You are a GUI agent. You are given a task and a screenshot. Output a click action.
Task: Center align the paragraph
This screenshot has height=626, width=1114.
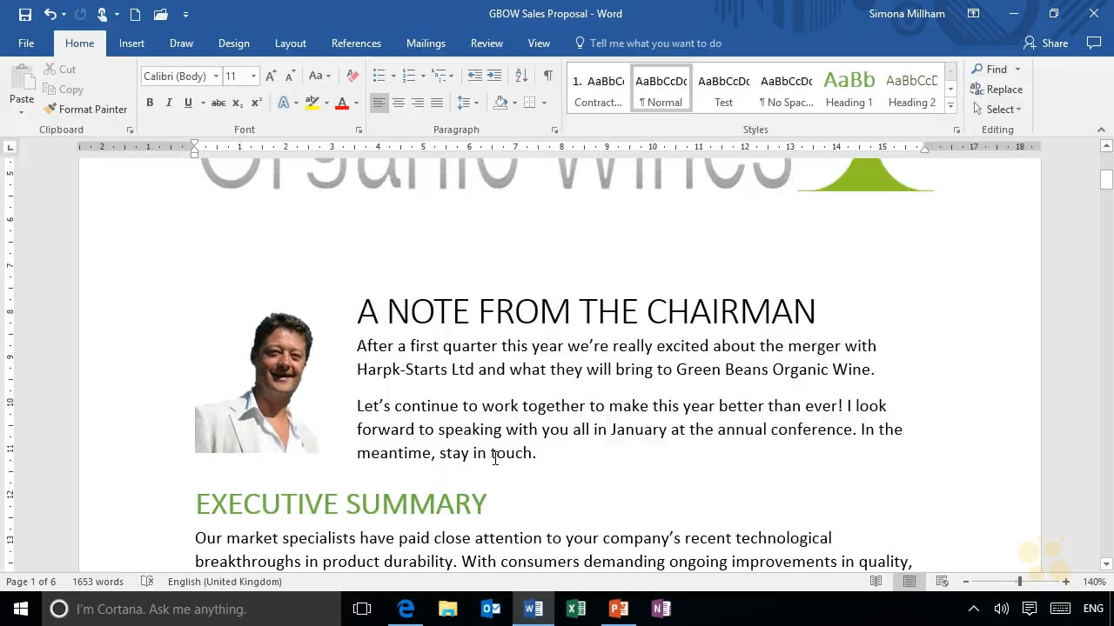coord(399,103)
